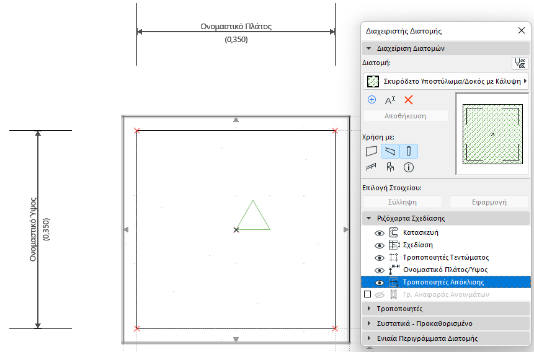Click the Κατασκευή layer type icon
The height and width of the screenshot is (352, 534).
393,232
